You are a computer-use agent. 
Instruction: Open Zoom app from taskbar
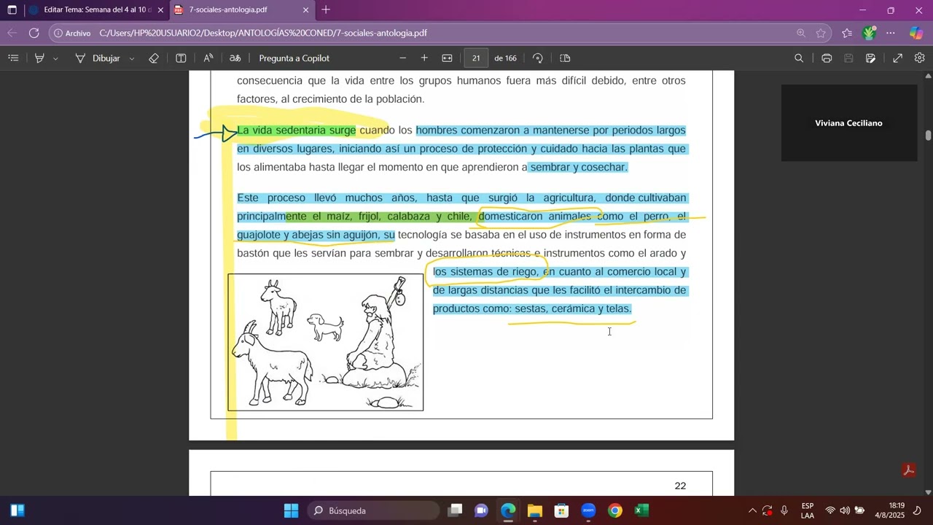[588, 510]
